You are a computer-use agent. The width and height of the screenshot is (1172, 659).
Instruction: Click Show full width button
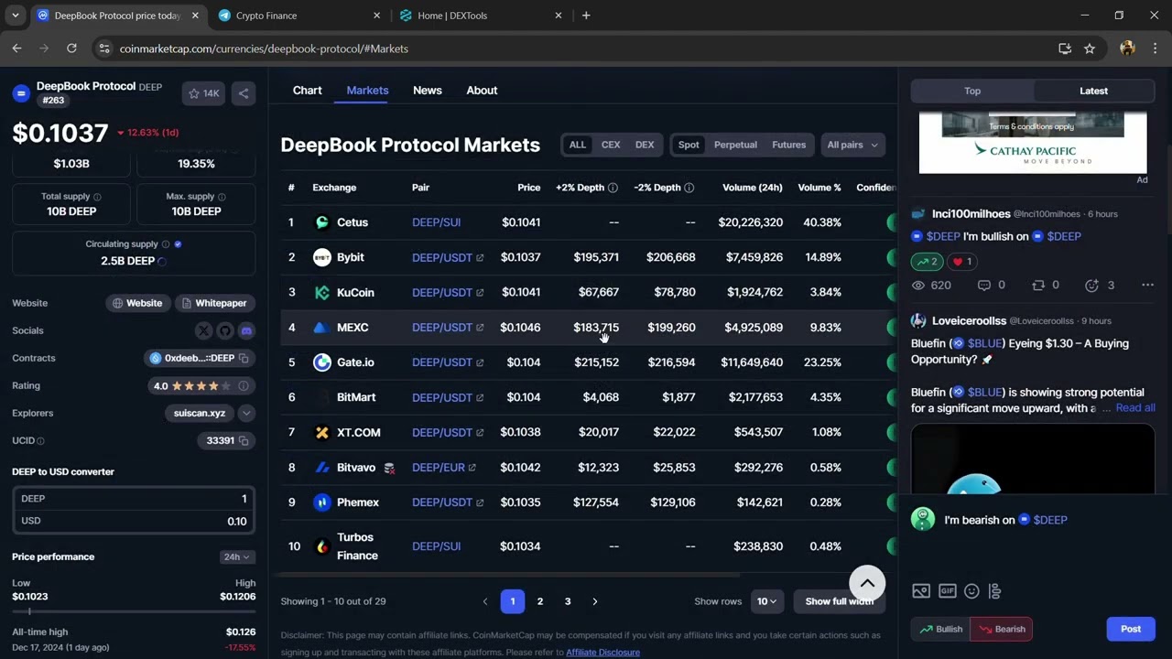839,601
